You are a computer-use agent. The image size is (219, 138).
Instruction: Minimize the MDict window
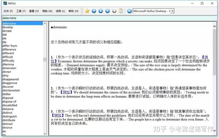click(x=192, y=3)
